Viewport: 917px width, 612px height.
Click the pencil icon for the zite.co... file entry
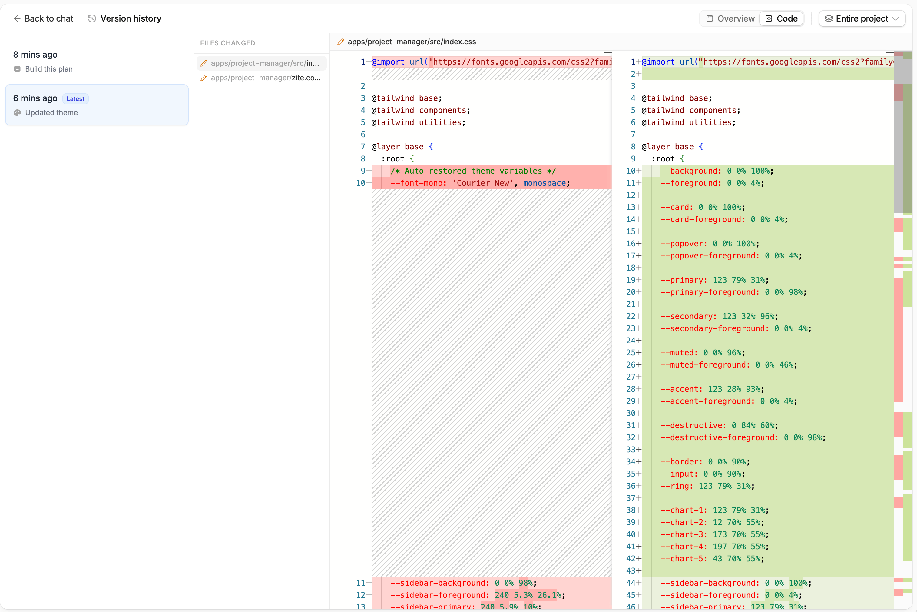coord(204,78)
